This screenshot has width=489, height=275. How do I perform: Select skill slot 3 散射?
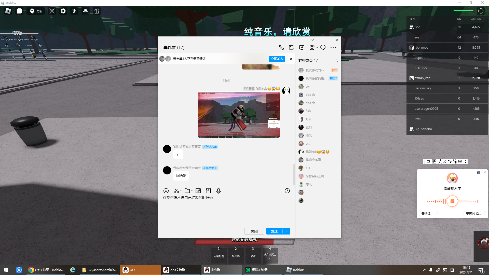tap(253, 256)
